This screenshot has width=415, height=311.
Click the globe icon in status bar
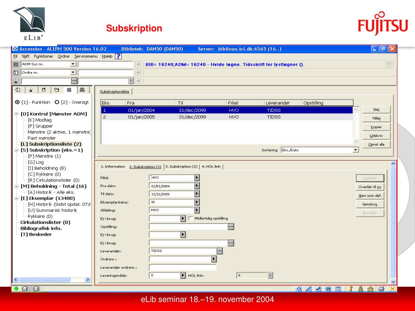point(328,289)
